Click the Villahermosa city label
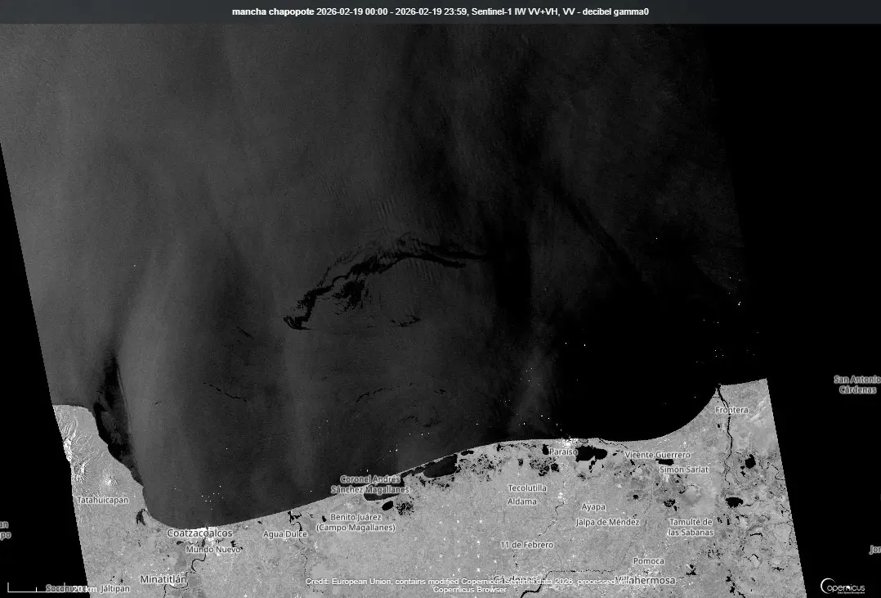Screen dimensions: 881x598 pyautogui.click(x=646, y=580)
